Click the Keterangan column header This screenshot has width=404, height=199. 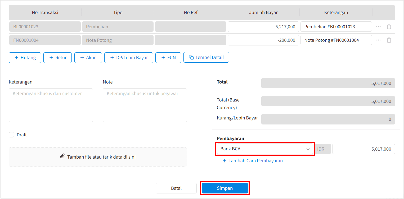point(336,12)
